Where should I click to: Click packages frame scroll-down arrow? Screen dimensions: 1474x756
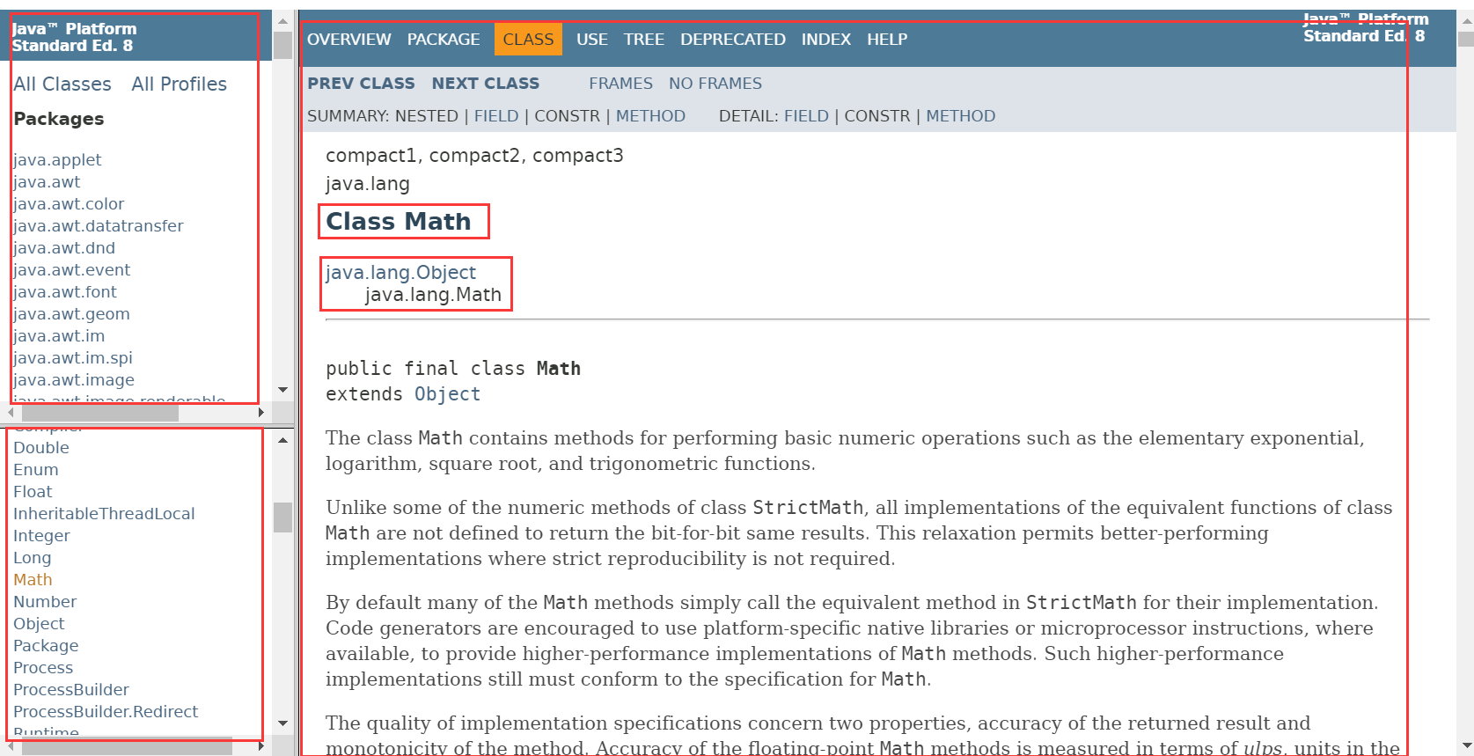[x=282, y=390]
